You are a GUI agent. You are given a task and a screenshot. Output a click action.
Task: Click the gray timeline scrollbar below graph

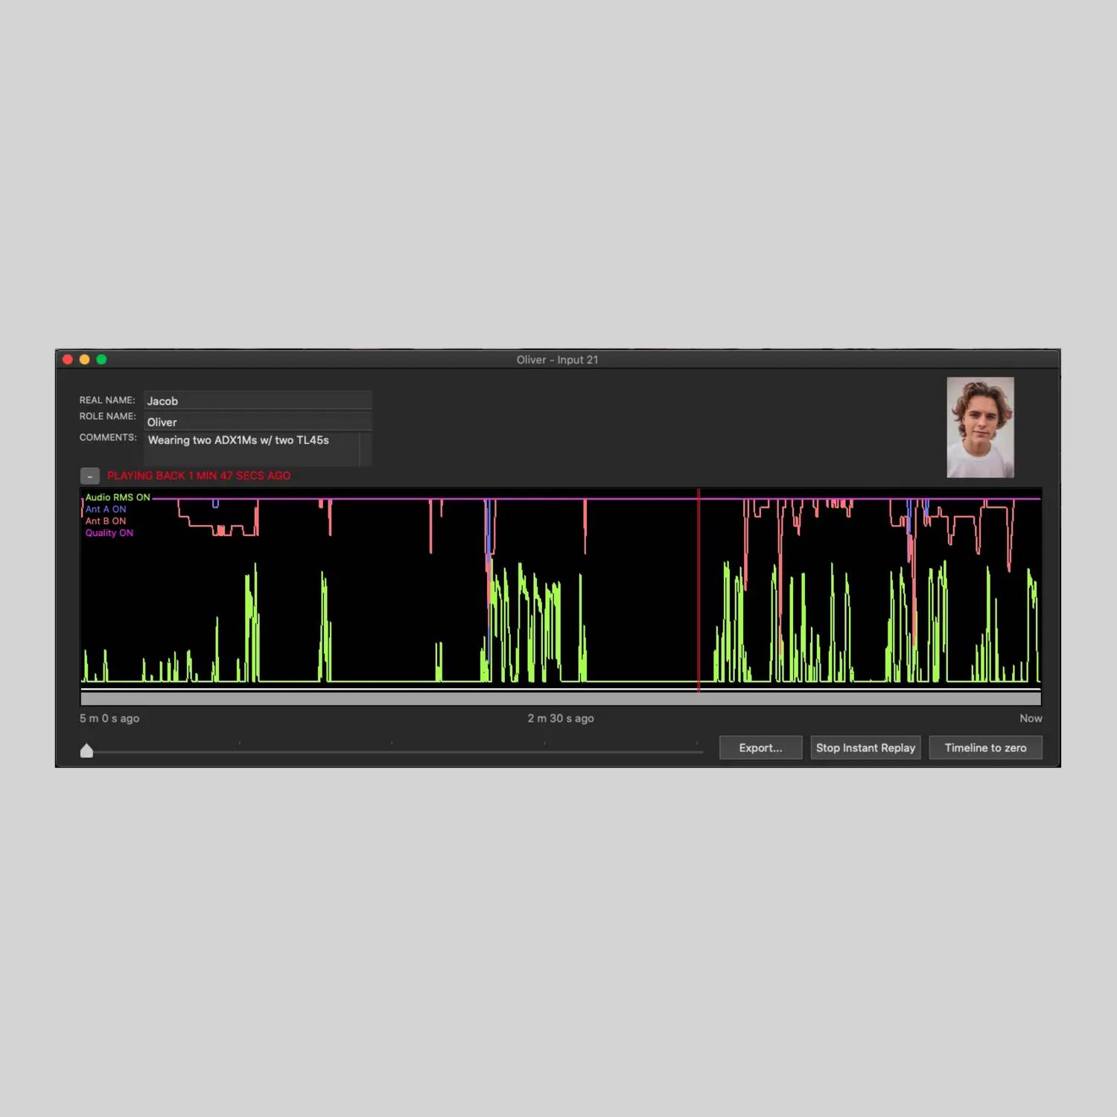(x=560, y=698)
